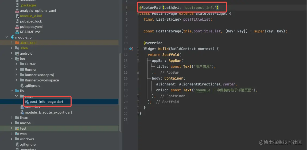The image size is (307, 150).
Task: Expand the Flutter folder
Action: click(17, 64)
